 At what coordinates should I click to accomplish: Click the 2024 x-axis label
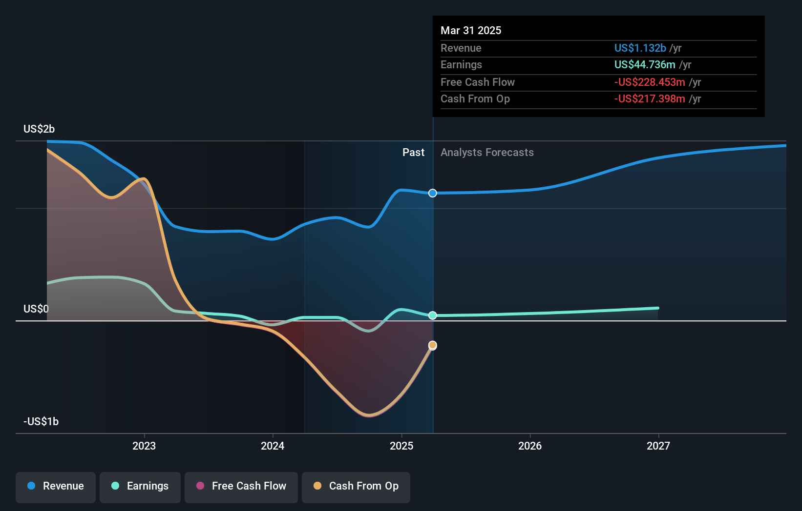[273, 446]
